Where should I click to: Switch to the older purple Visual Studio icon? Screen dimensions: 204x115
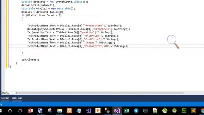coord(88,111)
